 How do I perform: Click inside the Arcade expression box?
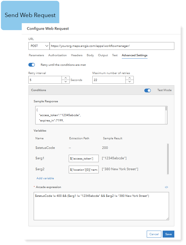point(101,209)
